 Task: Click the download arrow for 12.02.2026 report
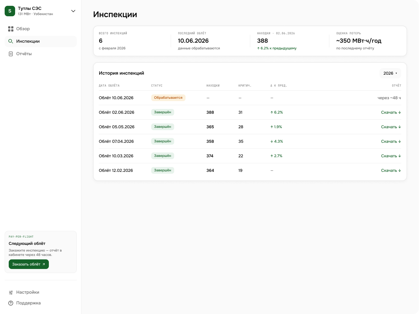click(400, 171)
